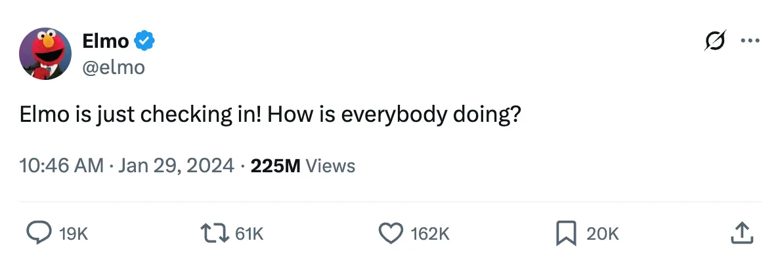The image size is (780, 262).
Task: Click the Jan 29, 2024 date
Action: coord(176,166)
